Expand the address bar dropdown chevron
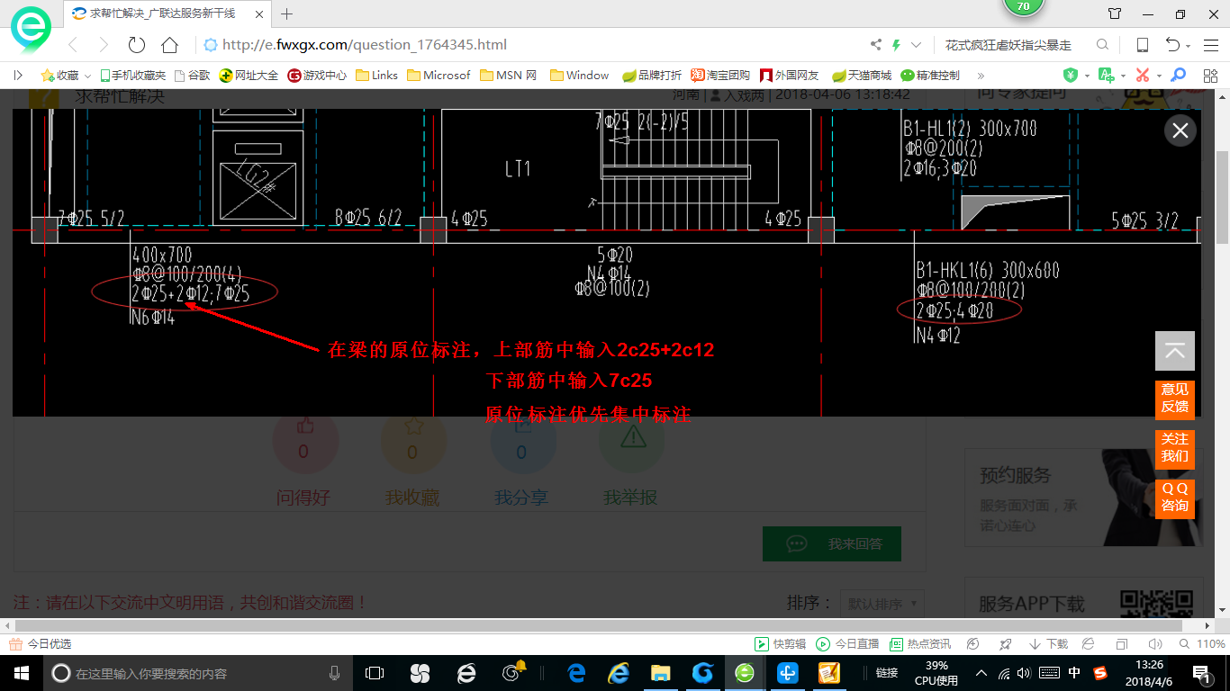 pyautogui.click(x=916, y=45)
